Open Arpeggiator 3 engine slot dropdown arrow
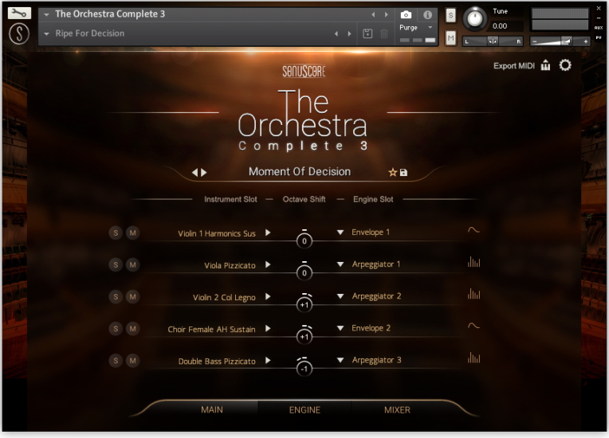Image resolution: width=609 pixels, height=438 pixels. click(x=340, y=360)
